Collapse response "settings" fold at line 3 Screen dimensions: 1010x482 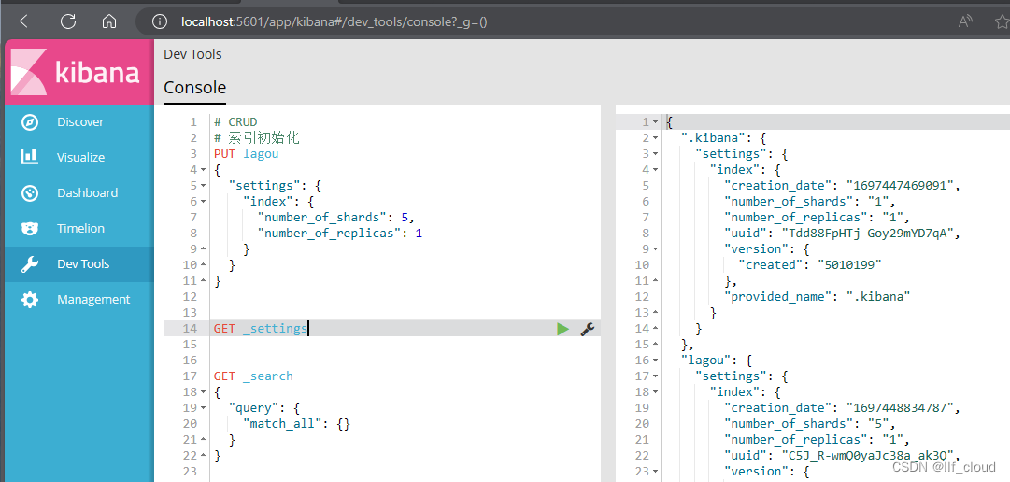pos(655,154)
